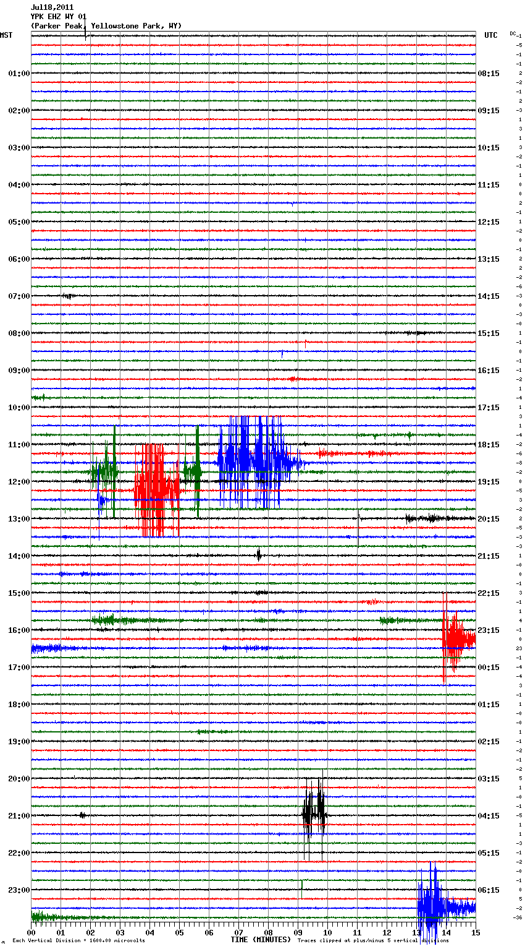The image size is (525, 949).
Task: Select the 06:00 MST row label
Action: pyautogui.click(x=19, y=259)
